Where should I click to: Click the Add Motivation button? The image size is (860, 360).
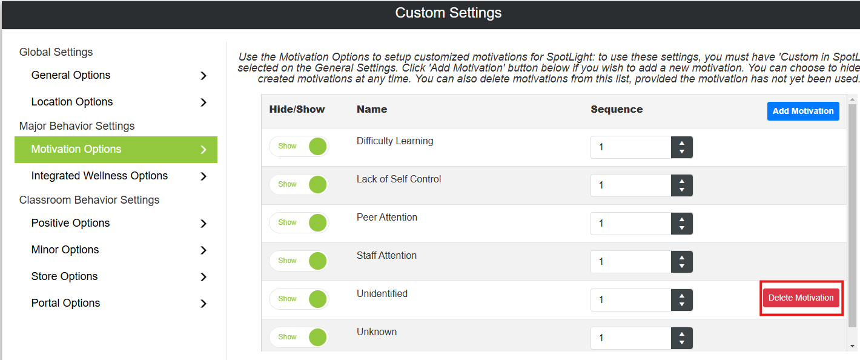[x=803, y=111]
